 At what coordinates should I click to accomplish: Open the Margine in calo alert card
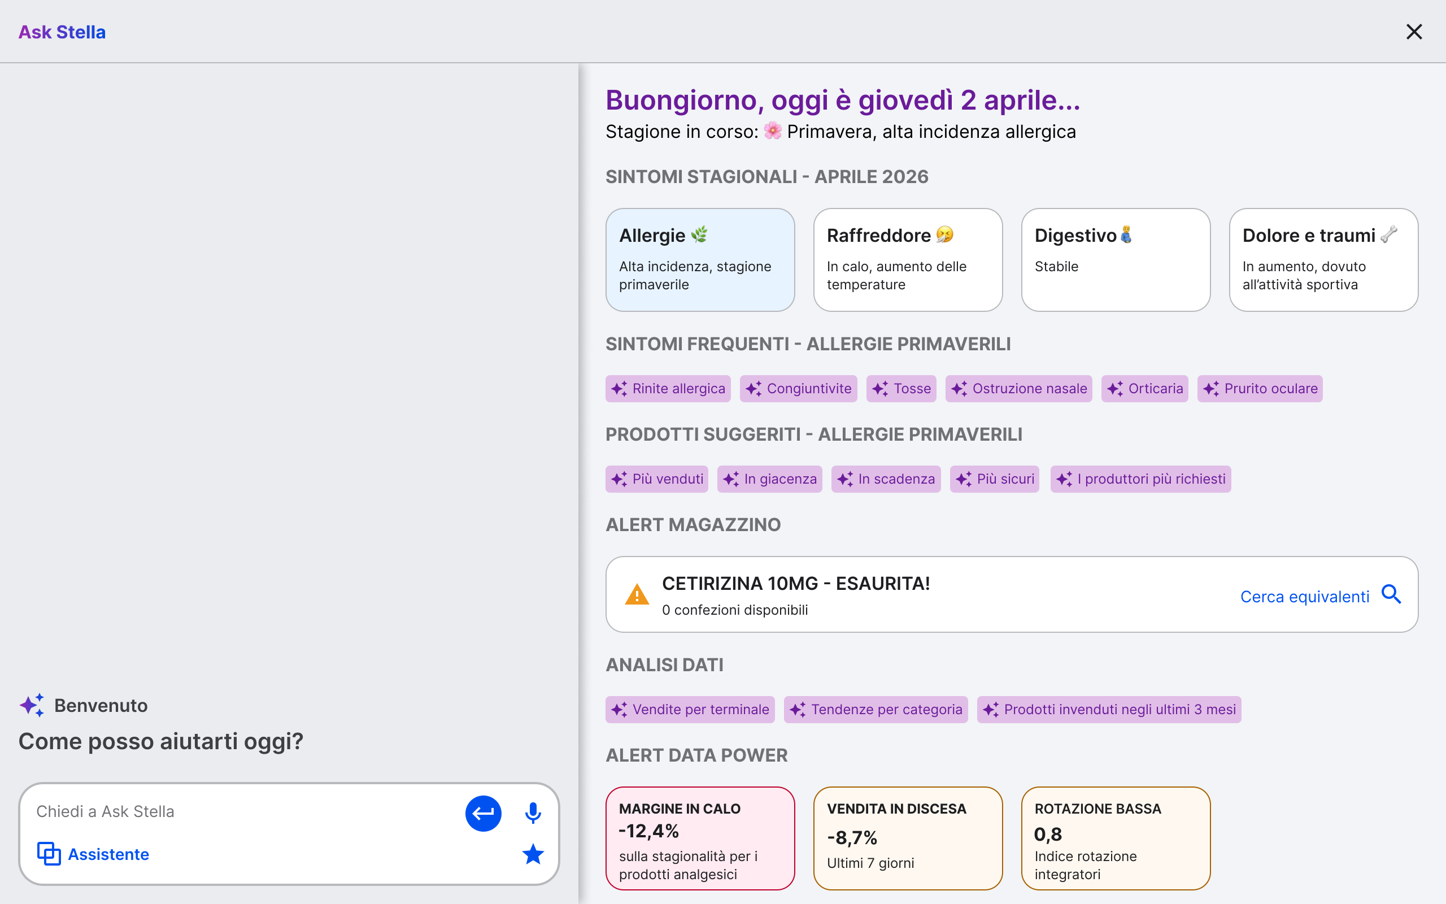pos(700,838)
